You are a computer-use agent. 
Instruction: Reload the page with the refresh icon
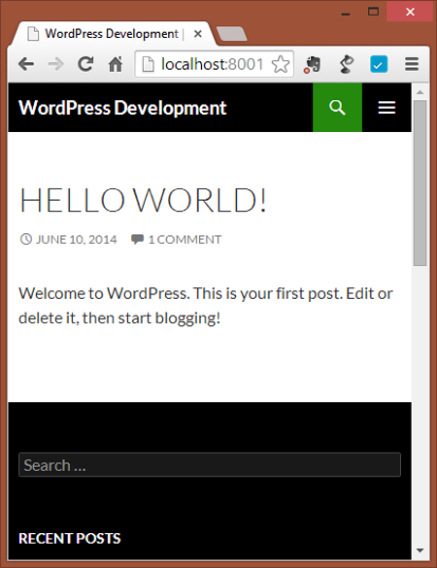[x=85, y=64]
